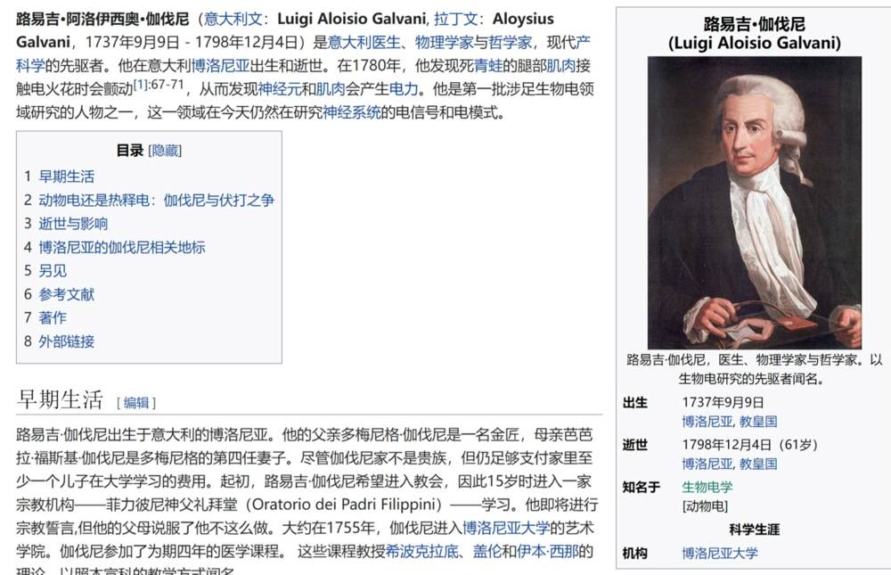Follow the 哲学家 link in first paragraph
This screenshot has height=575, width=891.
510,42
